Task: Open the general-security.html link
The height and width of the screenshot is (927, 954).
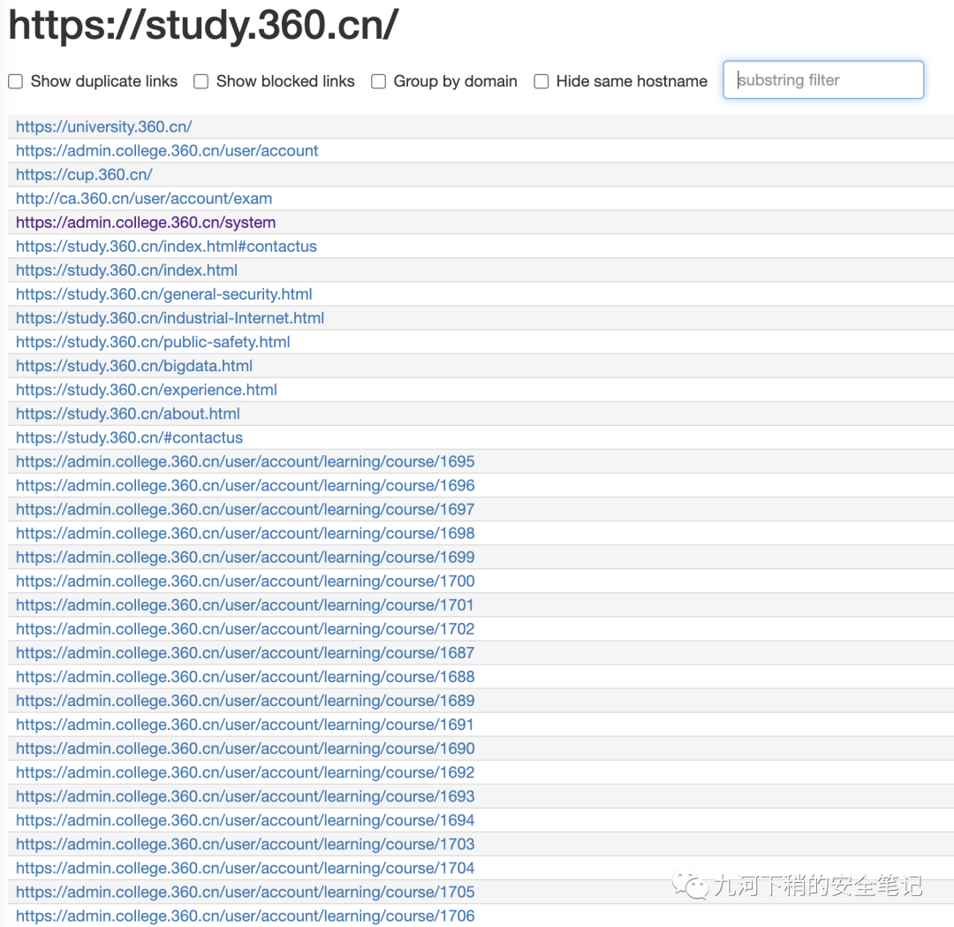Action: (x=163, y=294)
